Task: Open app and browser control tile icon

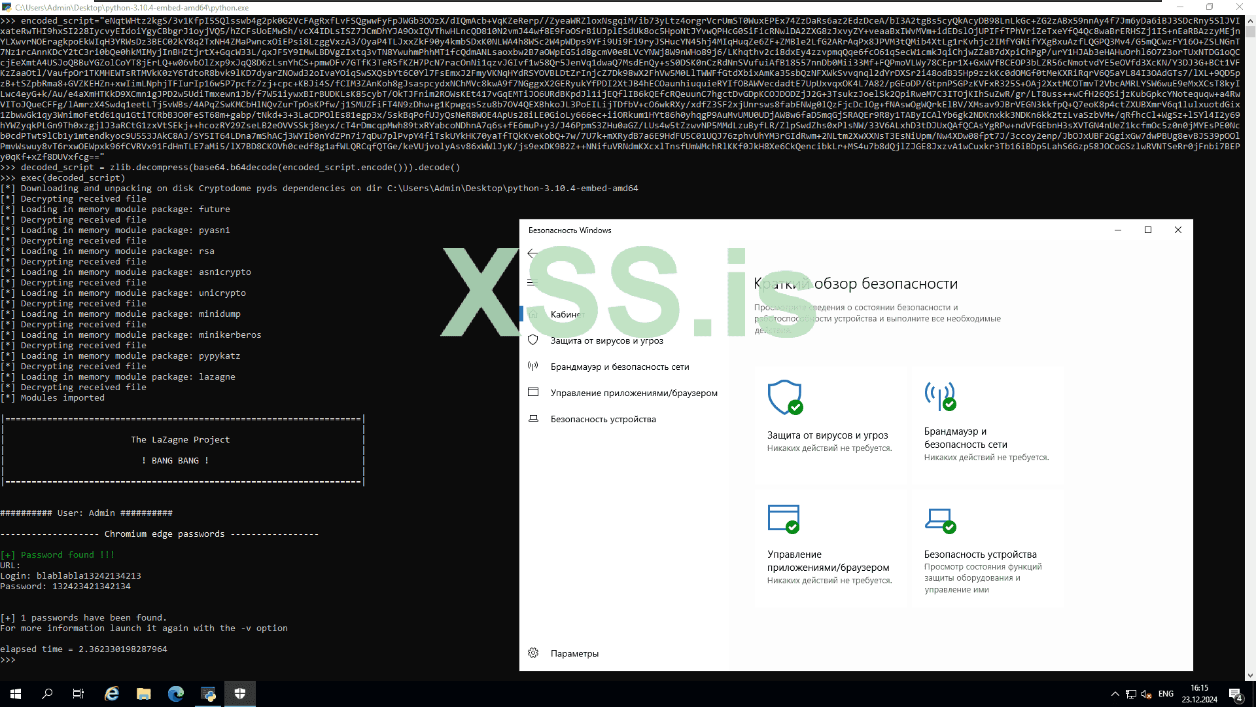Action: point(784,518)
